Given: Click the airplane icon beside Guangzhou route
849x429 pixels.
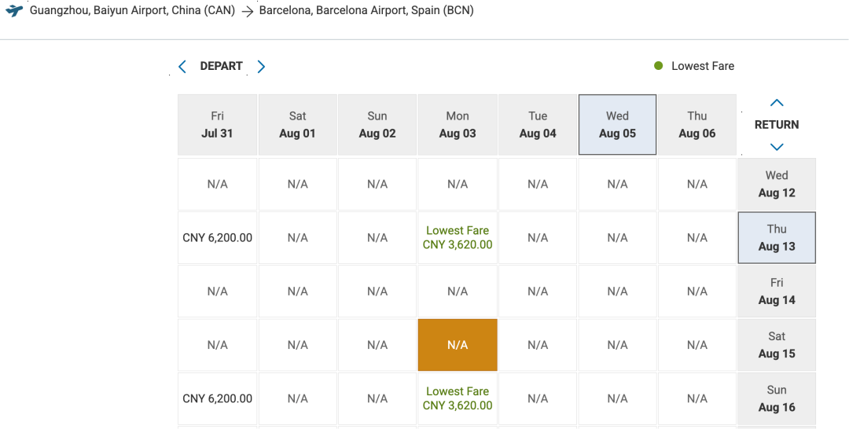Looking at the screenshot, I should pyautogui.click(x=14, y=11).
